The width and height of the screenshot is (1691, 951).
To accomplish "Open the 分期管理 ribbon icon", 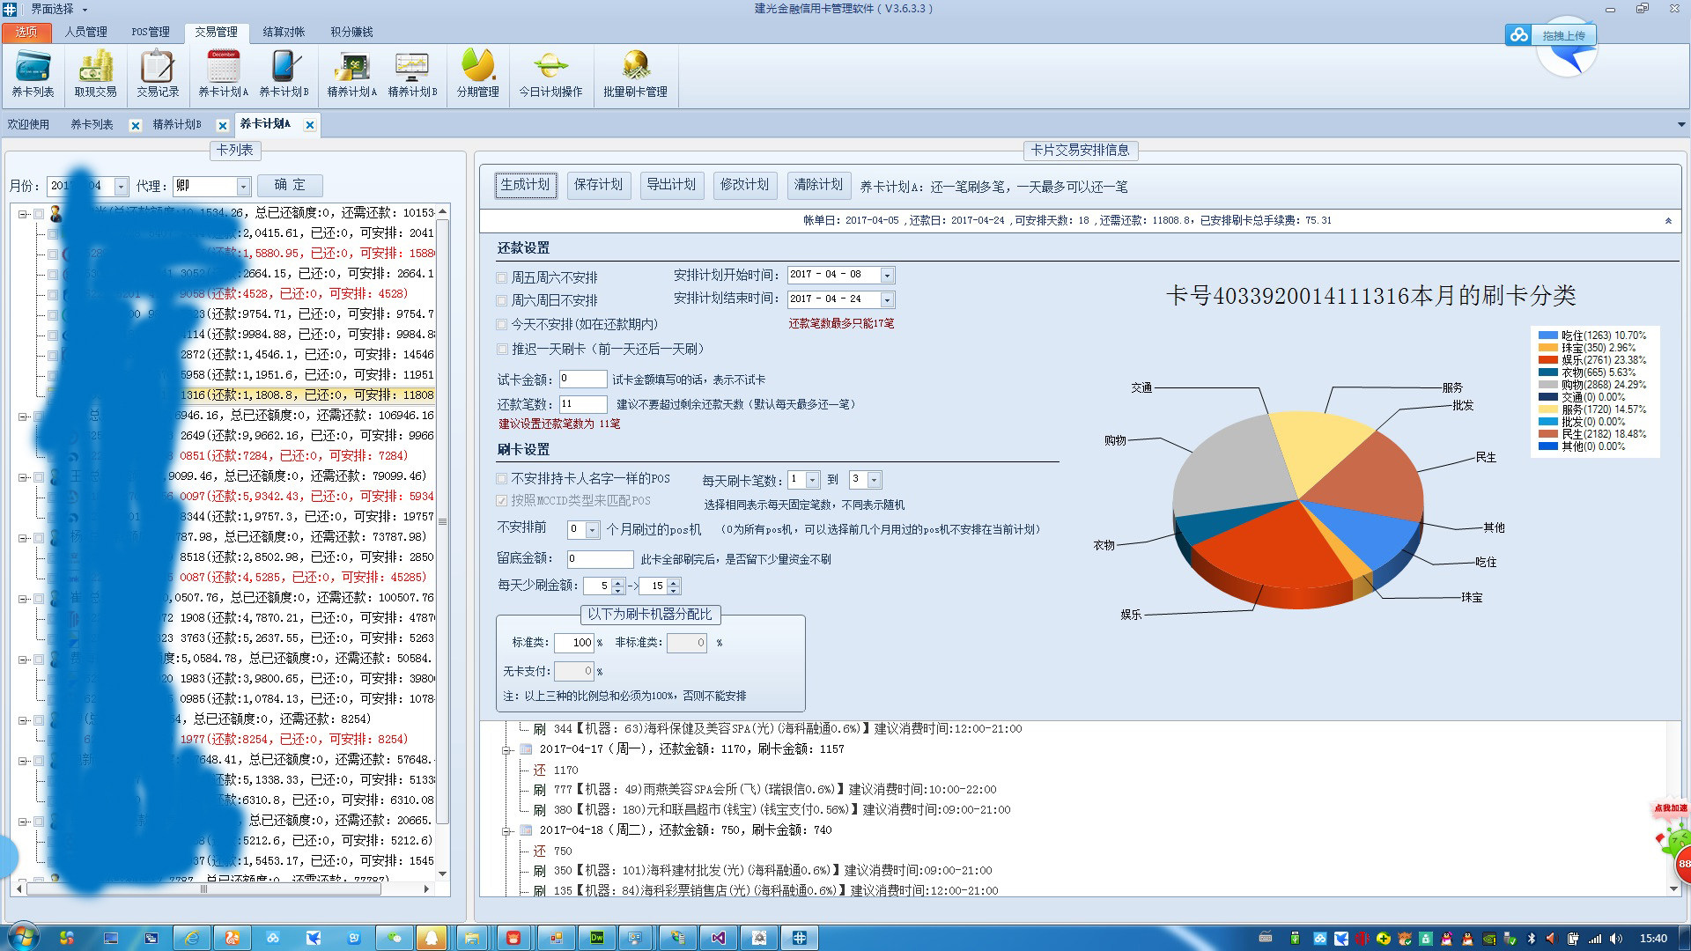I will coord(477,74).
